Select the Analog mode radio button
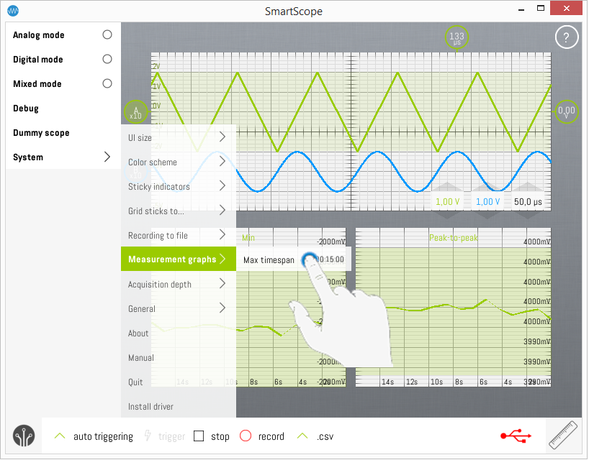589x460 pixels. [107, 34]
